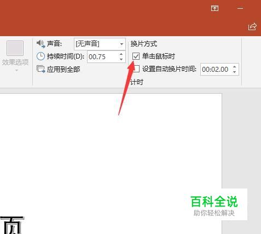Viewport: 261px width, 234px height.
Task: Click the 换片方式 label
Action: pos(144,44)
